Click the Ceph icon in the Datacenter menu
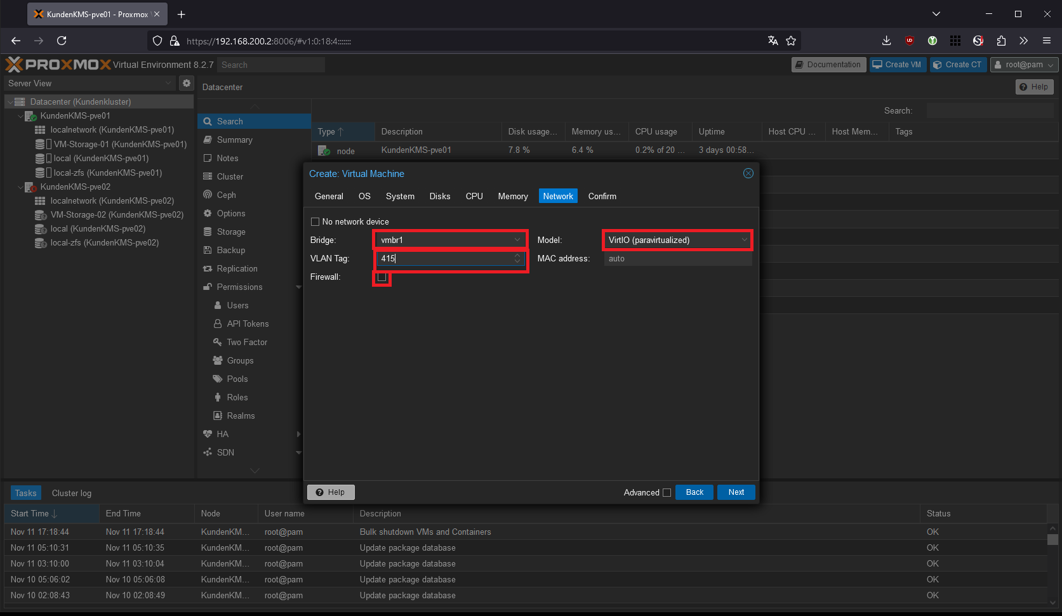This screenshot has width=1062, height=616. click(208, 195)
